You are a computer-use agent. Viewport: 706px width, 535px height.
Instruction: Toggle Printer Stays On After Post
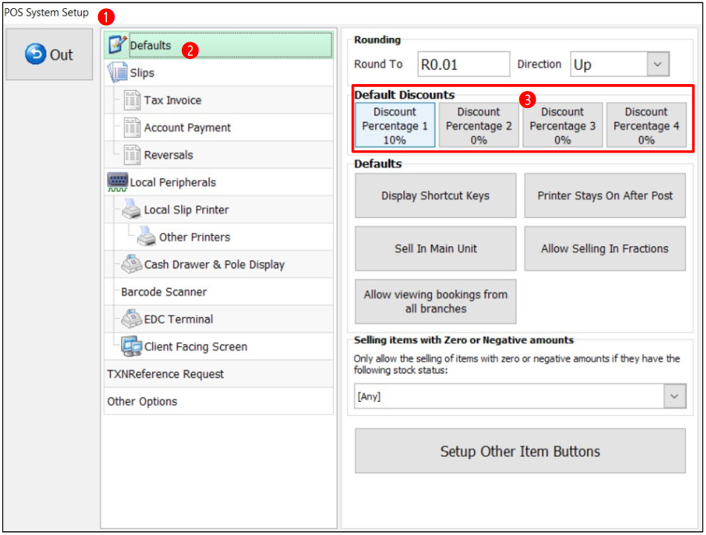(605, 196)
